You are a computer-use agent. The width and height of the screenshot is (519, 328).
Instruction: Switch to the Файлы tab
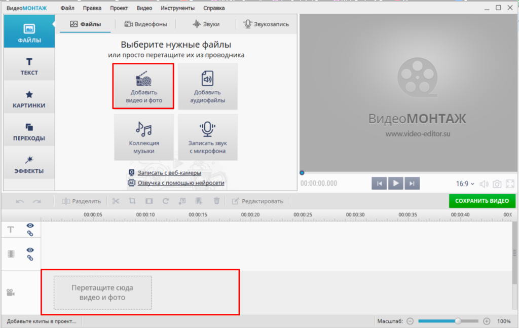[85, 24]
